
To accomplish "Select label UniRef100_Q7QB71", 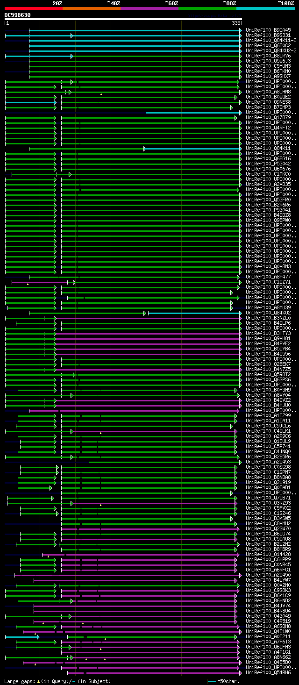I will [268, 498].
